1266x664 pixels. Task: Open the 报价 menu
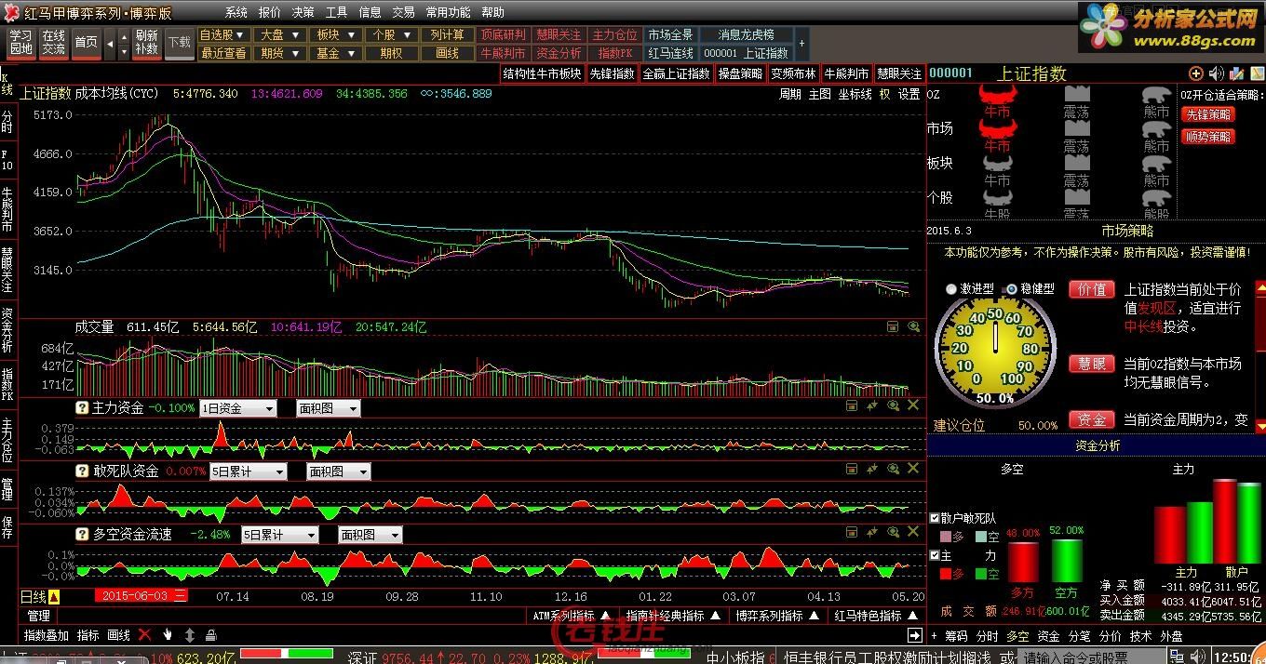tap(269, 12)
